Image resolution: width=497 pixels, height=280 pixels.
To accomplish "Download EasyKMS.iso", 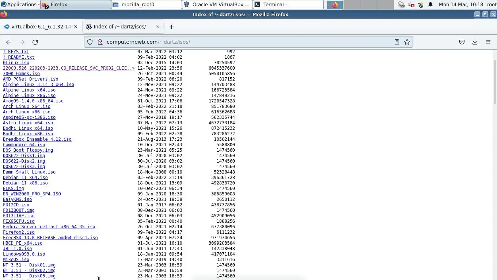I will (17, 199).
